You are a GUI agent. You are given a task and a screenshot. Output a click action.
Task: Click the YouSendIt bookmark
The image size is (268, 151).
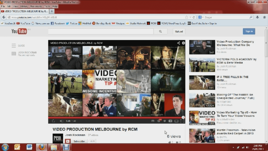(x=8, y=24)
